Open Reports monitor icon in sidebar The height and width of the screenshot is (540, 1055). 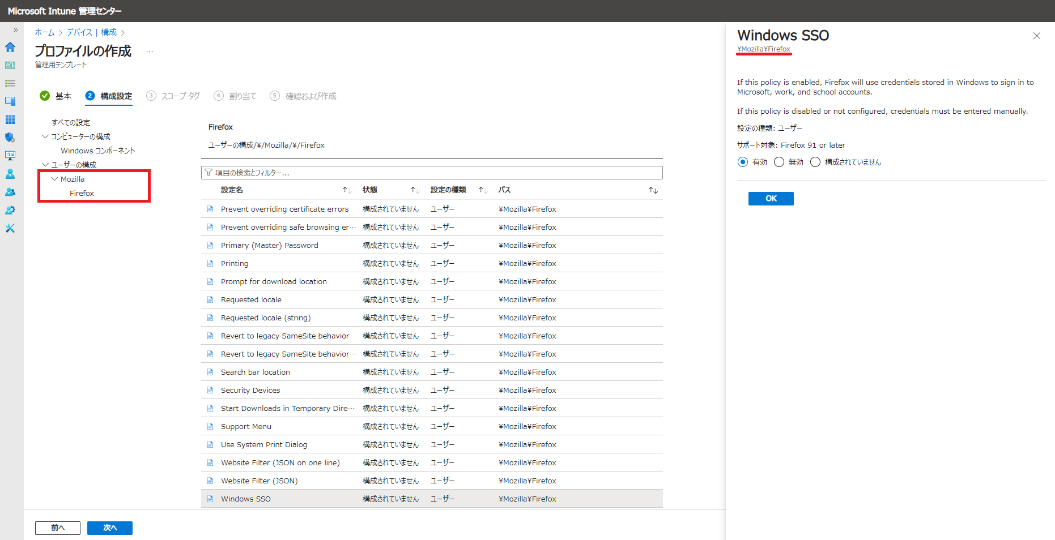coord(10,156)
